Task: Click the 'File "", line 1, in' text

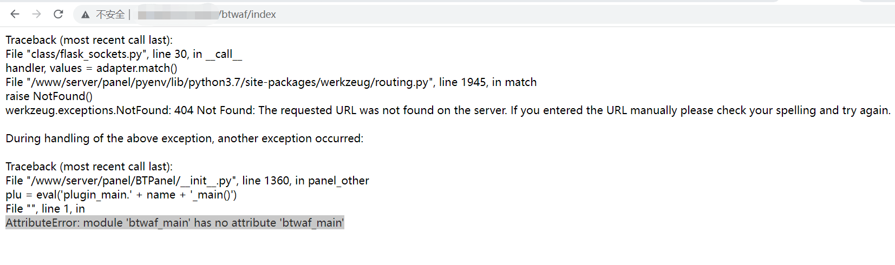Action: click(45, 209)
